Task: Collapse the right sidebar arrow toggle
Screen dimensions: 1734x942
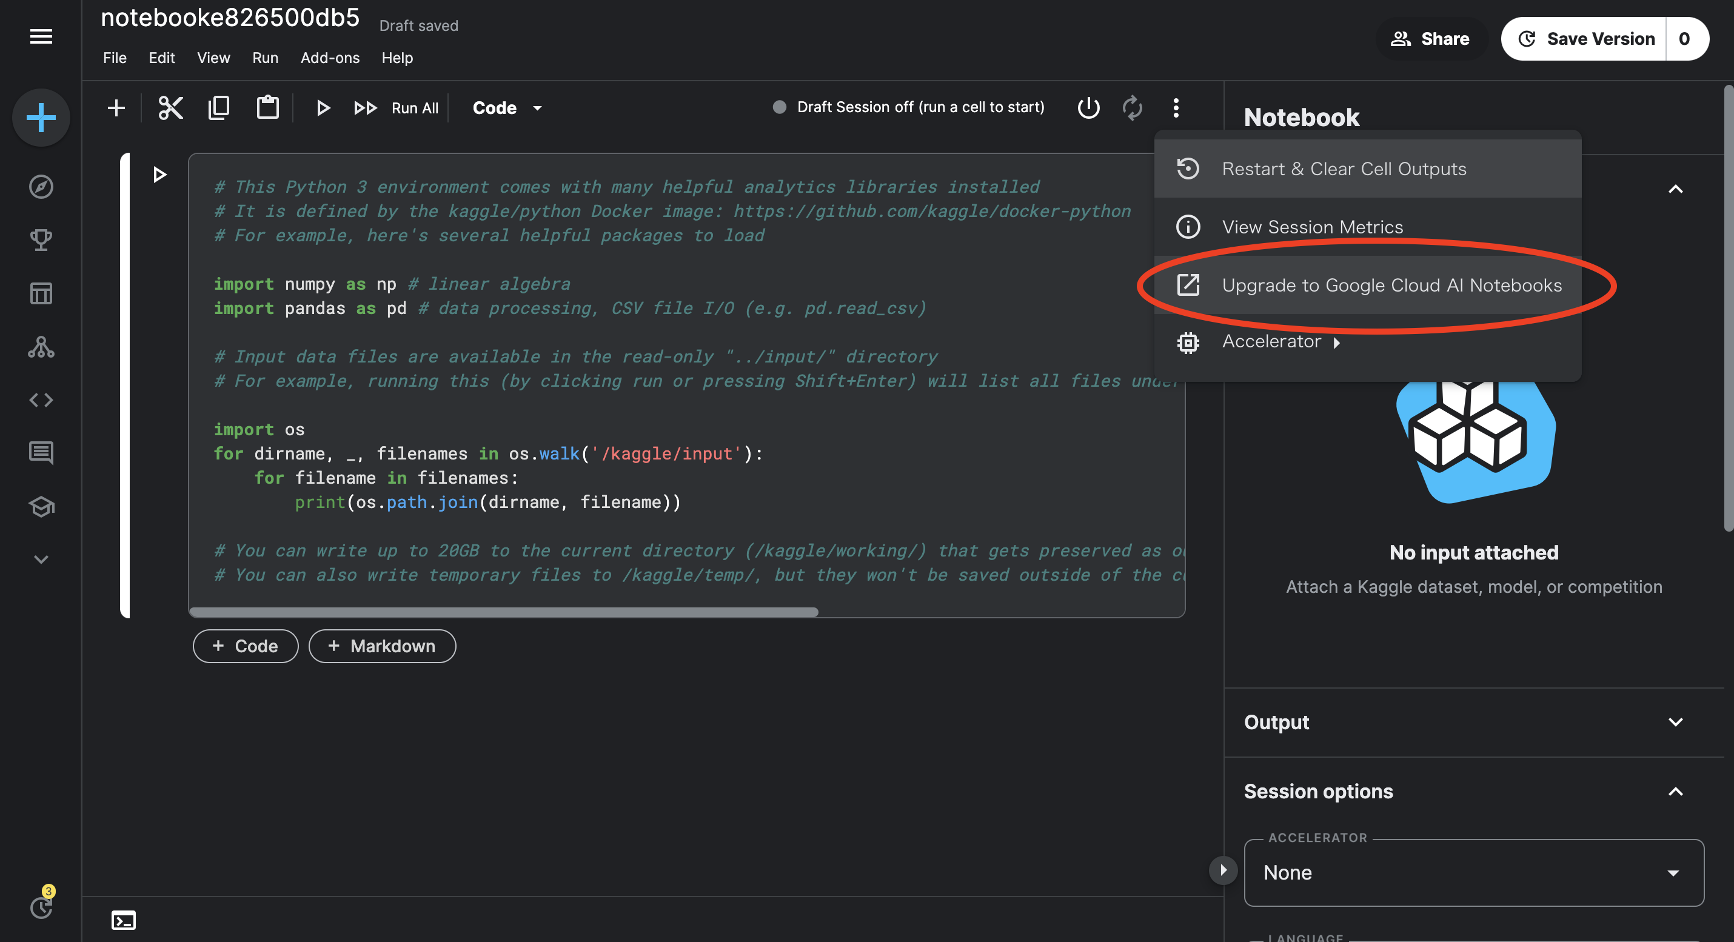Action: coord(1223,870)
